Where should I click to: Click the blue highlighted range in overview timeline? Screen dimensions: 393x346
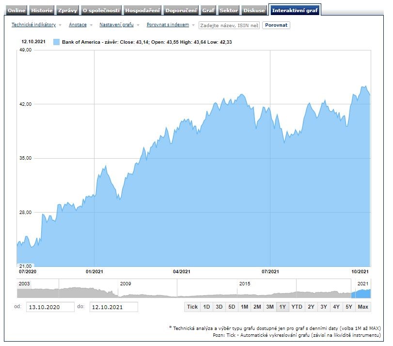[361, 293]
